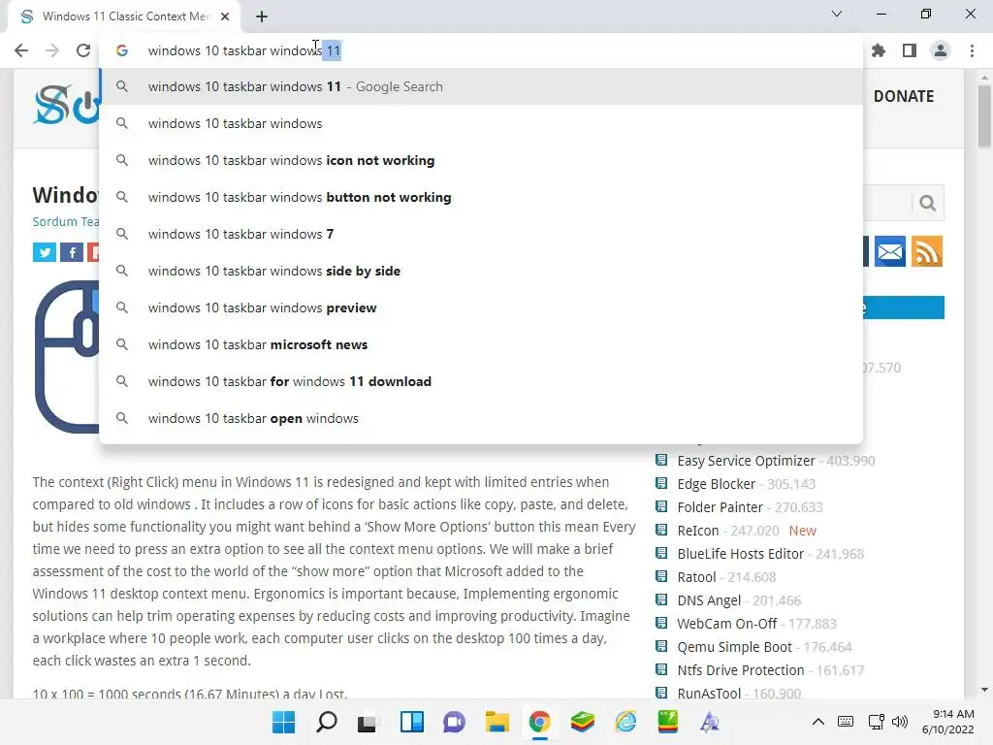The height and width of the screenshot is (745, 993).
Task: Click the page scrollbar thumb
Action: (x=984, y=116)
